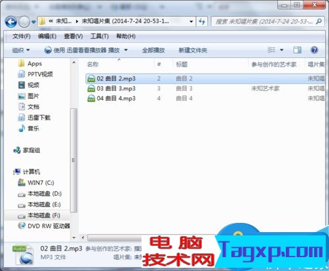Sort by the 名称 column header
Screen dimensions: 329x271
pyautogui.click(x=93, y=65)
